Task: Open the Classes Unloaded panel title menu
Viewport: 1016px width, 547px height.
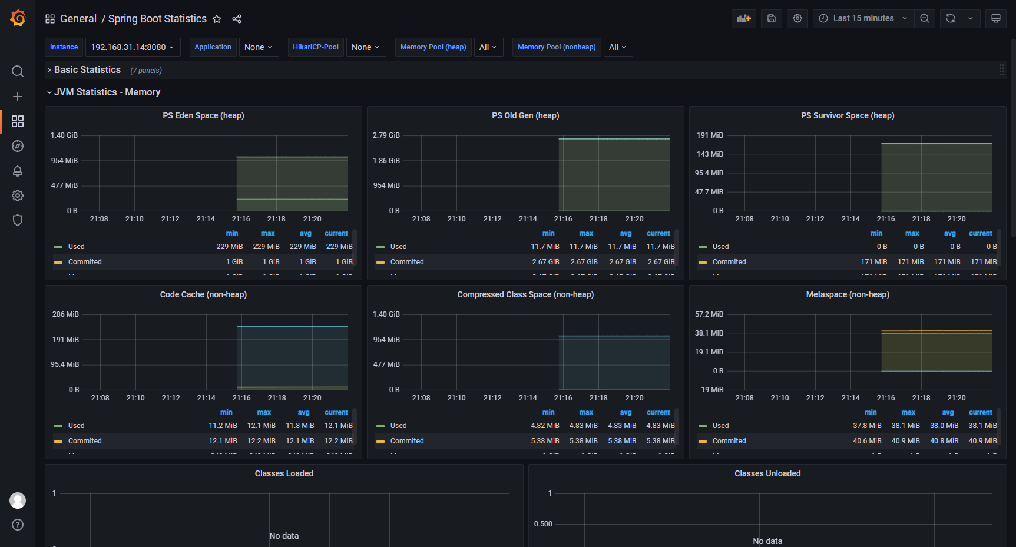Action: (x=767, y=473)
